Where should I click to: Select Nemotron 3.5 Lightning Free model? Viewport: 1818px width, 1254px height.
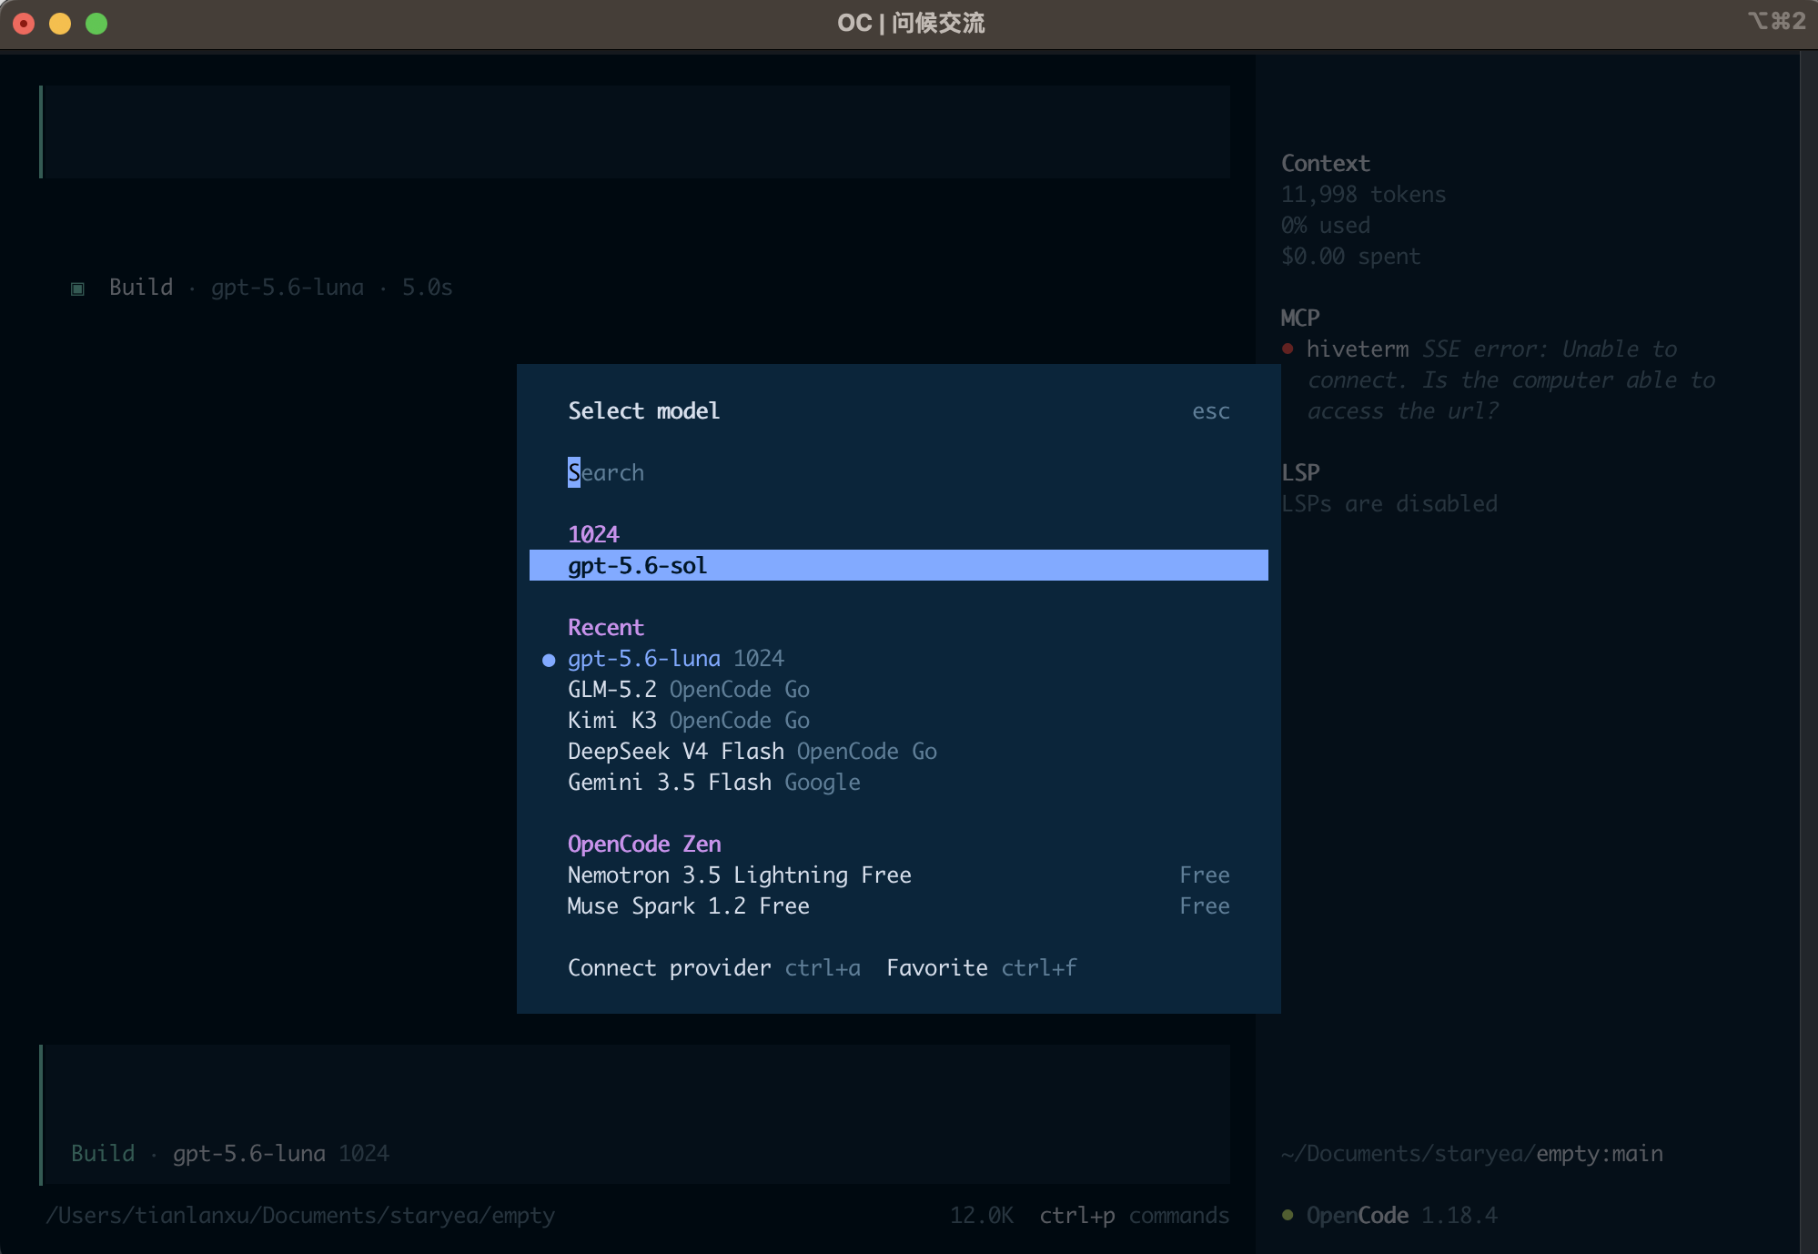click(x=898, y=875)
